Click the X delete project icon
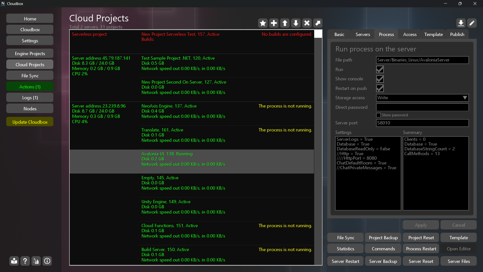This screenshot has height=272, width=483. click(307, 23)
